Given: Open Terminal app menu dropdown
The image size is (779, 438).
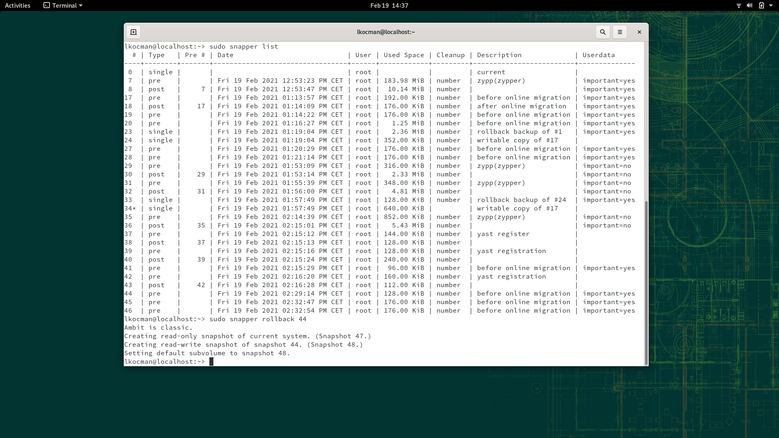Looking at the screenshot, I should [67, 6].
